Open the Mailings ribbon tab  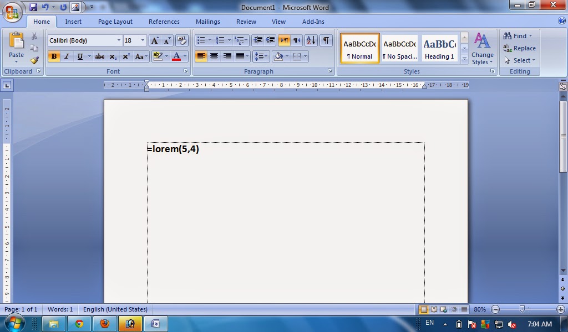pos(207,22)
